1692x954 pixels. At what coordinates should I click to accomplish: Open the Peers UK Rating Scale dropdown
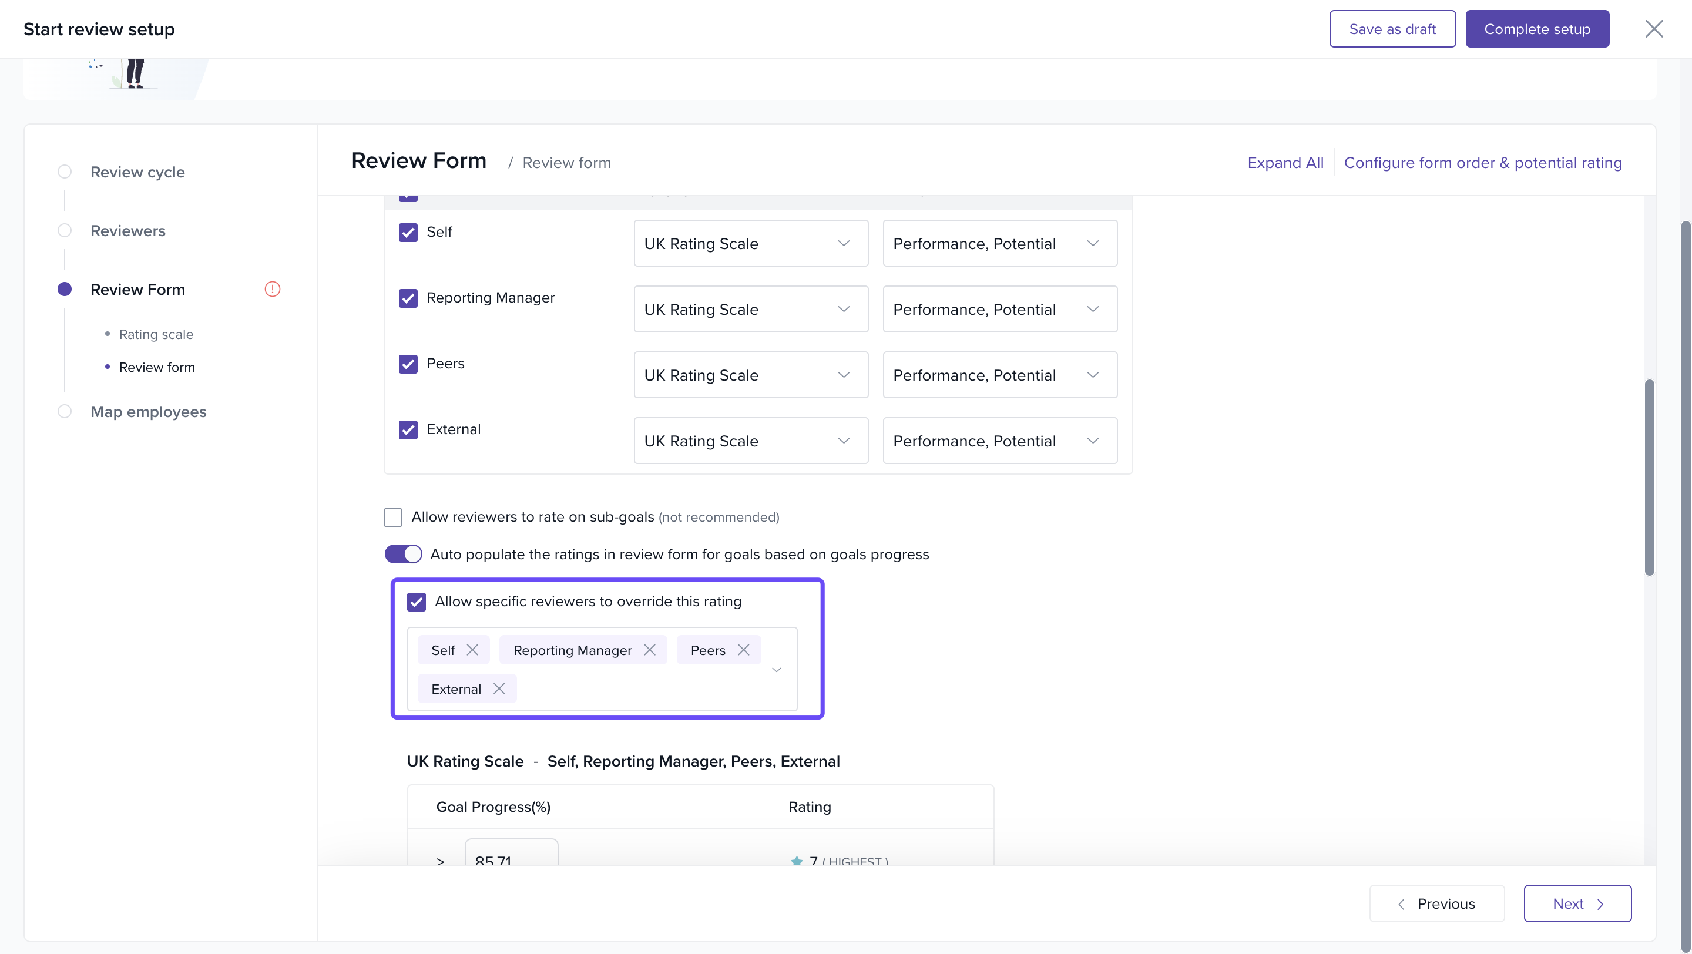750,375
